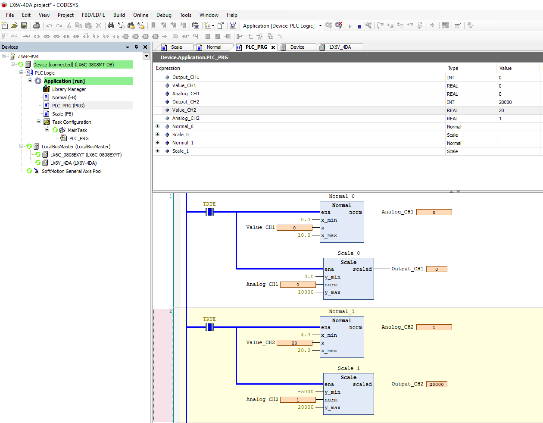543x423 pixels.
Task: Close the PLC_PRG tab
Action: click(273, 47)
